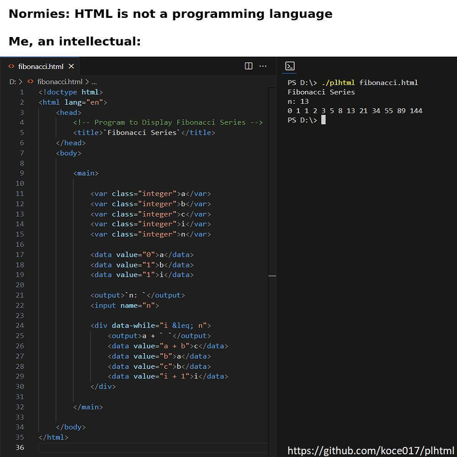Click the var declaration for 'n'
457x457 pixels.
[151, 234]
